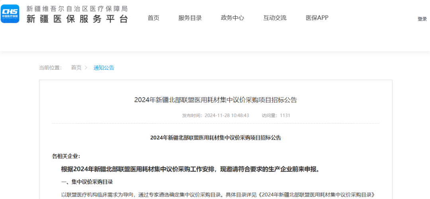Click the paragraph starting 根据2024年新疆北部联盟
This screenshot has height=199, width=430.
point(191,169)
